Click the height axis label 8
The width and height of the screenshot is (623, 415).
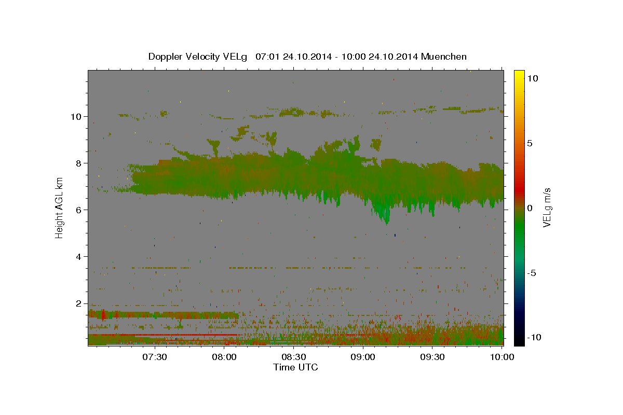[77, 163]
